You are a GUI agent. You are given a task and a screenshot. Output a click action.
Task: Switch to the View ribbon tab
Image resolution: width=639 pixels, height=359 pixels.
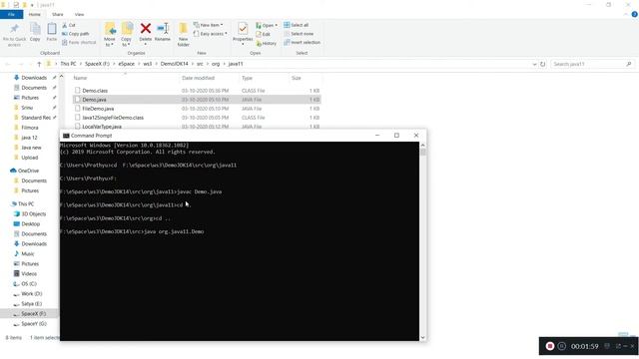coord(79,14)
